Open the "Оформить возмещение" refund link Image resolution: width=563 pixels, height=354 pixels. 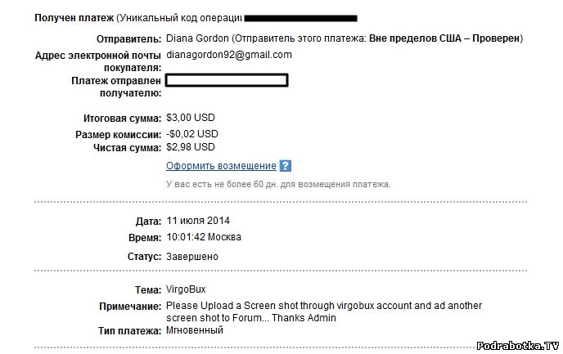(221, 166)
